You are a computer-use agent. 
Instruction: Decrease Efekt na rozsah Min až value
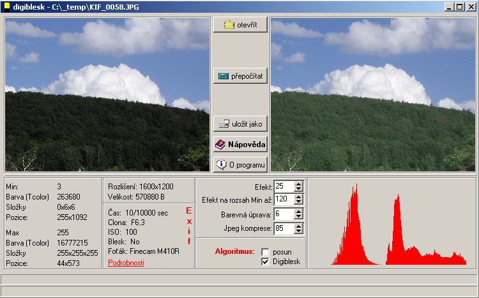[298, 201]
